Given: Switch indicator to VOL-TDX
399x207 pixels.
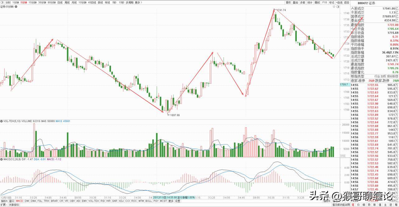Looking at the screenshot, I should [94, 201].
